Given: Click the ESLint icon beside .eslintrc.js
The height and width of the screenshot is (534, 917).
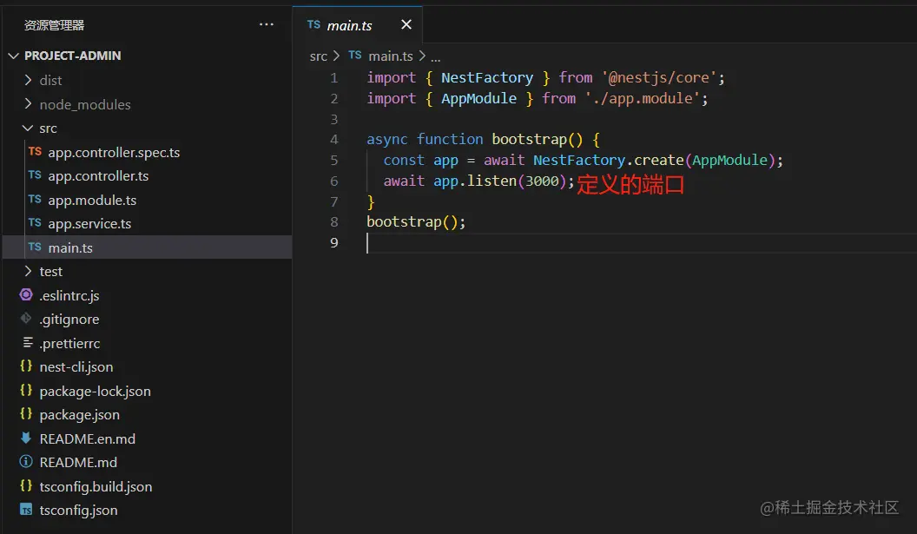Looking at the screenshot, I should tap(26, 294).
